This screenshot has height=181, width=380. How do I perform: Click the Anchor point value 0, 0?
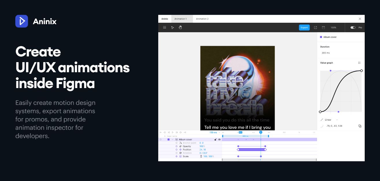click(202, 143)
